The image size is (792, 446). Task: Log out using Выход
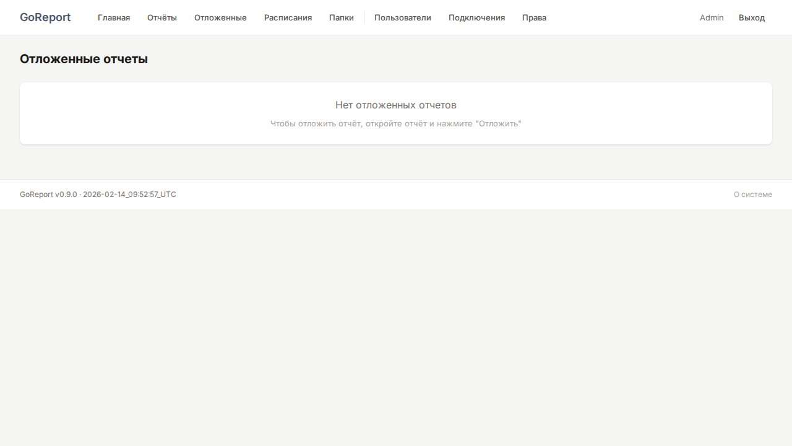752,17
